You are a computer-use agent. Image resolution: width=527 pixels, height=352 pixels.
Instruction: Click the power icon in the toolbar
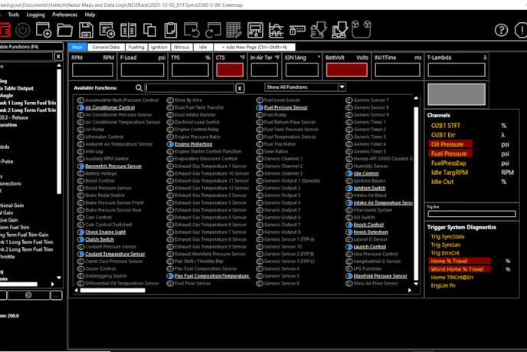click(22, 31)
